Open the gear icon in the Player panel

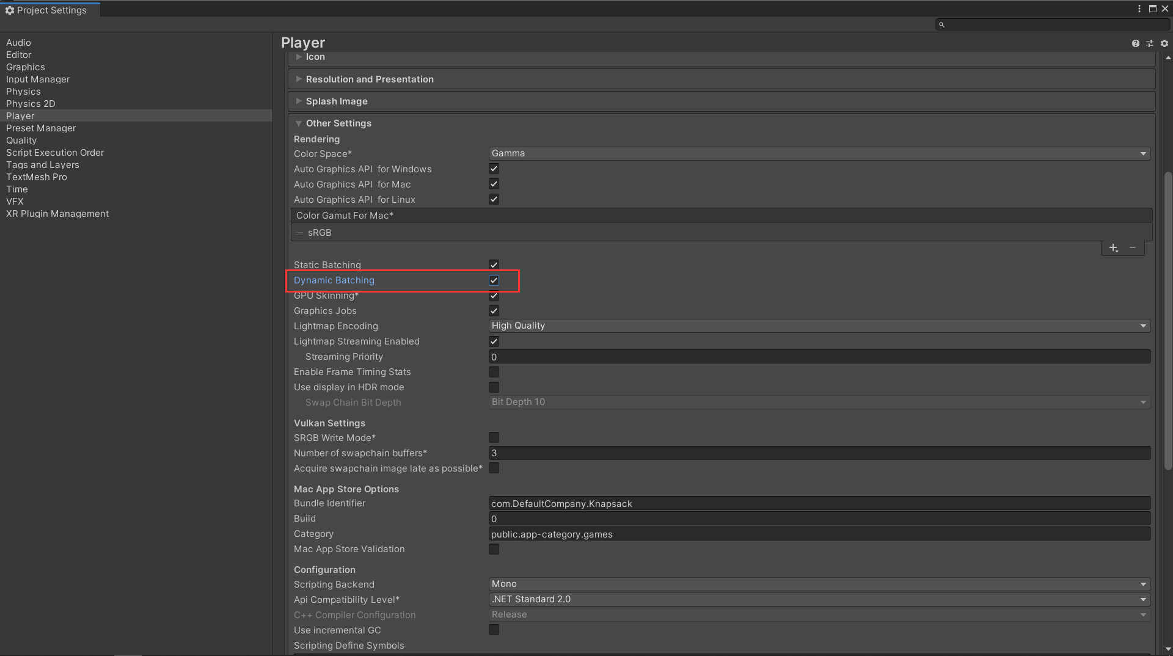click(x=1164, y=43)
